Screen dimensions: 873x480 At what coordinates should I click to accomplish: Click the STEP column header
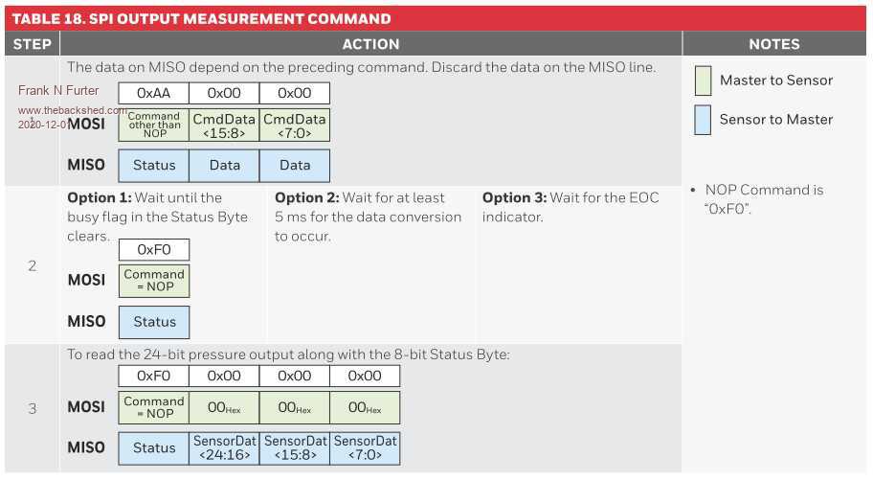(32, 44)
